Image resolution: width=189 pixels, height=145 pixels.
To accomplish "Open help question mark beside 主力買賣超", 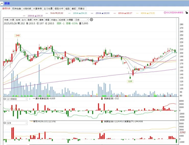I will pyautogui.click(x=30, y=99).
